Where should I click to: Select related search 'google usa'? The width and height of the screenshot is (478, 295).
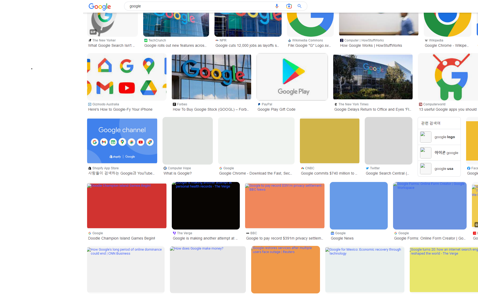(x=439, y=168)
